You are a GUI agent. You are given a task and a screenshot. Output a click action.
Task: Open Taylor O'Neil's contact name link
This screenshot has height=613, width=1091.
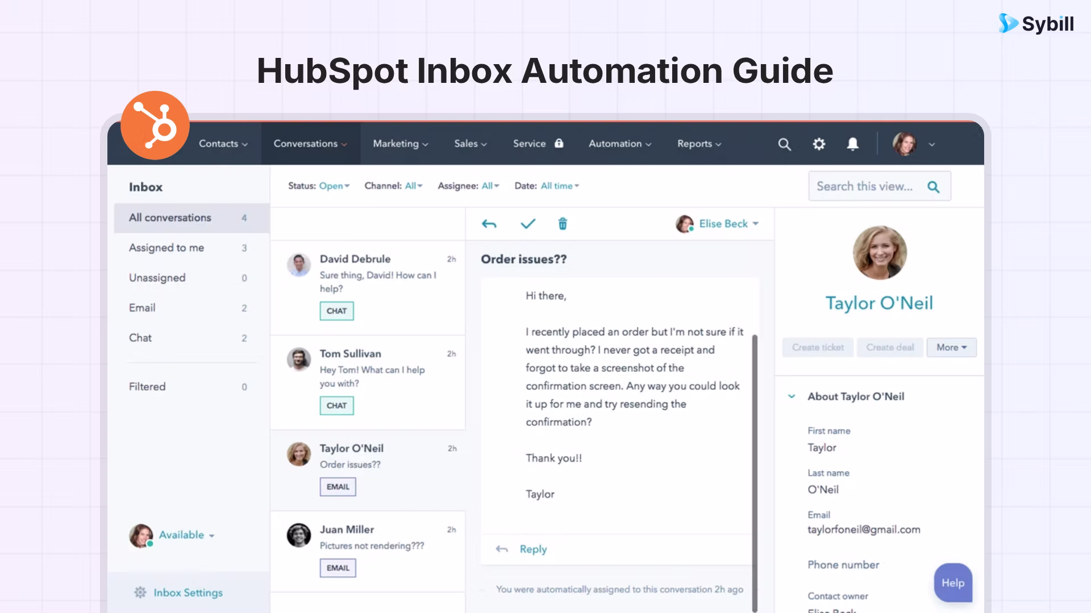coord(880,303)
